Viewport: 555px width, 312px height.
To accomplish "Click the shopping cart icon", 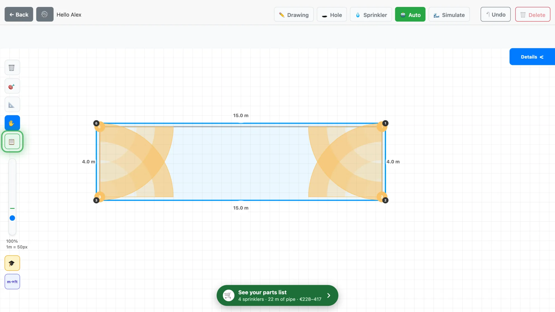I will (x=228, y=295).
